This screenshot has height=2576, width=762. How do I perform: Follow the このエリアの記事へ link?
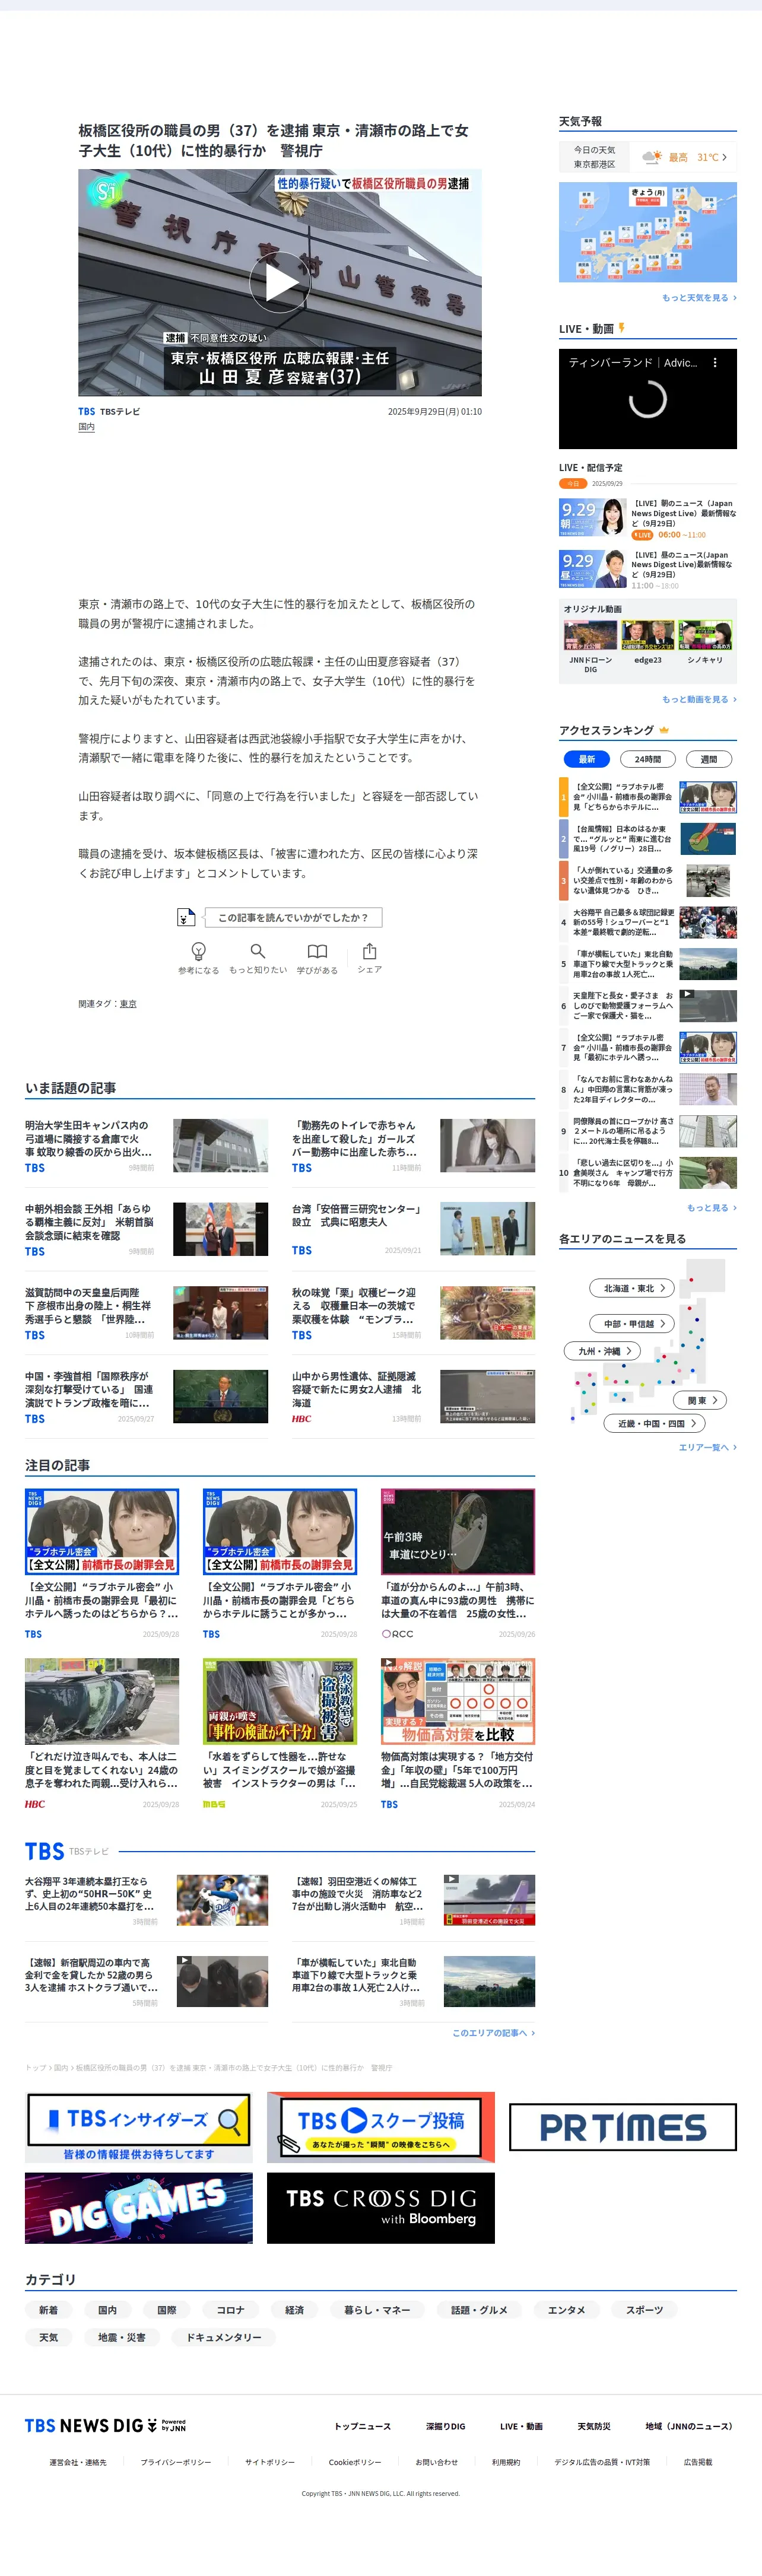[493, 2033]
